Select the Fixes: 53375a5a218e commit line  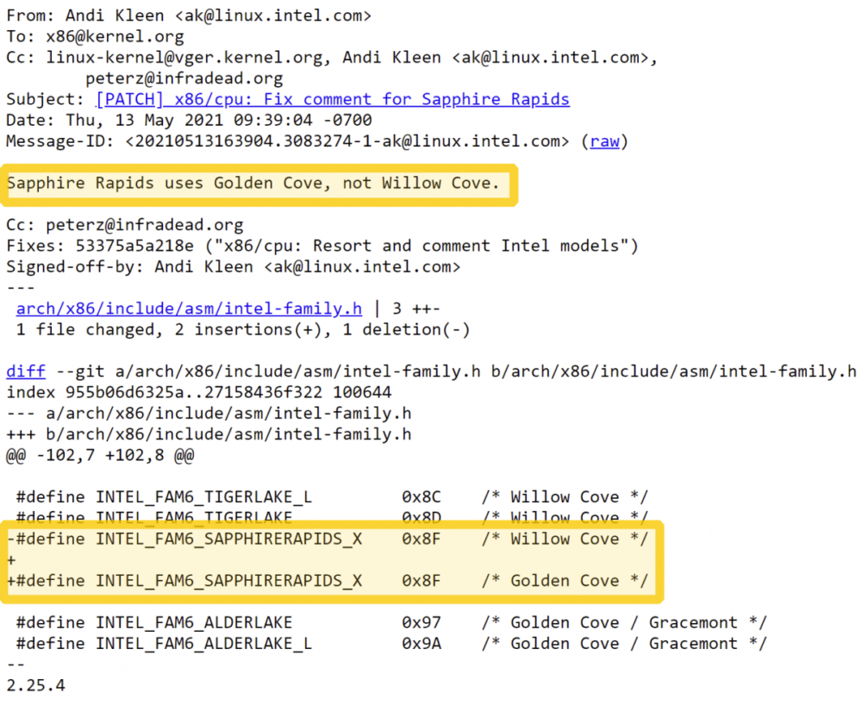pyautogui.click(x=322, y=246)
